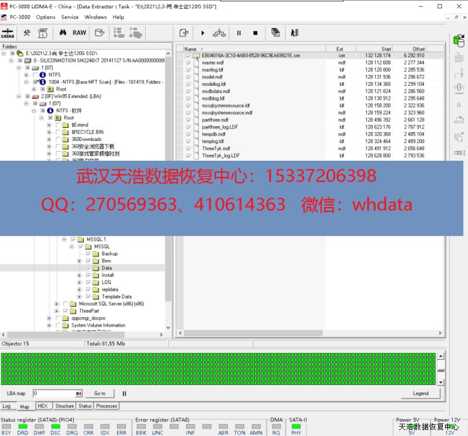468x436 pixels.
Task: Expand the Binn folder node
Action: coord(79,261)
